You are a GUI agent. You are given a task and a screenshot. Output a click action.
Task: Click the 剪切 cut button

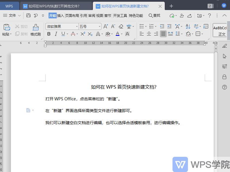coord(21,26)
